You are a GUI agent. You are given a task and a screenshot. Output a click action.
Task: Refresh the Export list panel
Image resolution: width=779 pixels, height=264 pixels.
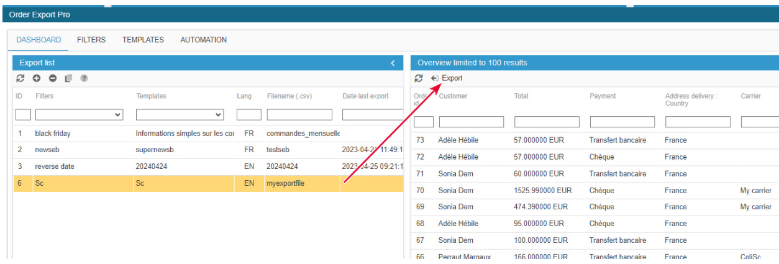(x=20, y=78)
